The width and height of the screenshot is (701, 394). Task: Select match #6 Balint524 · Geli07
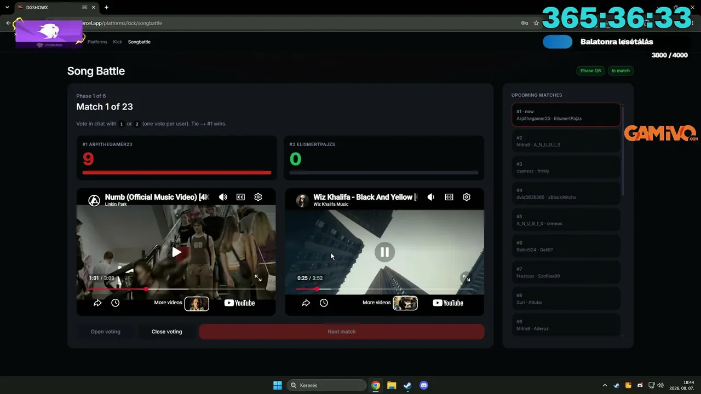click(x=566, y=246)
